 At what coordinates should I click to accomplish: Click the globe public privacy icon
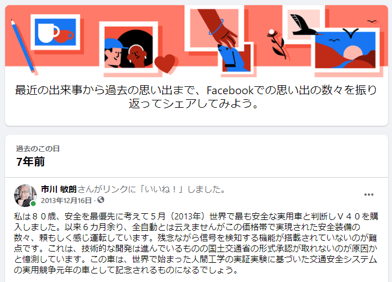(x=101, y=200)
